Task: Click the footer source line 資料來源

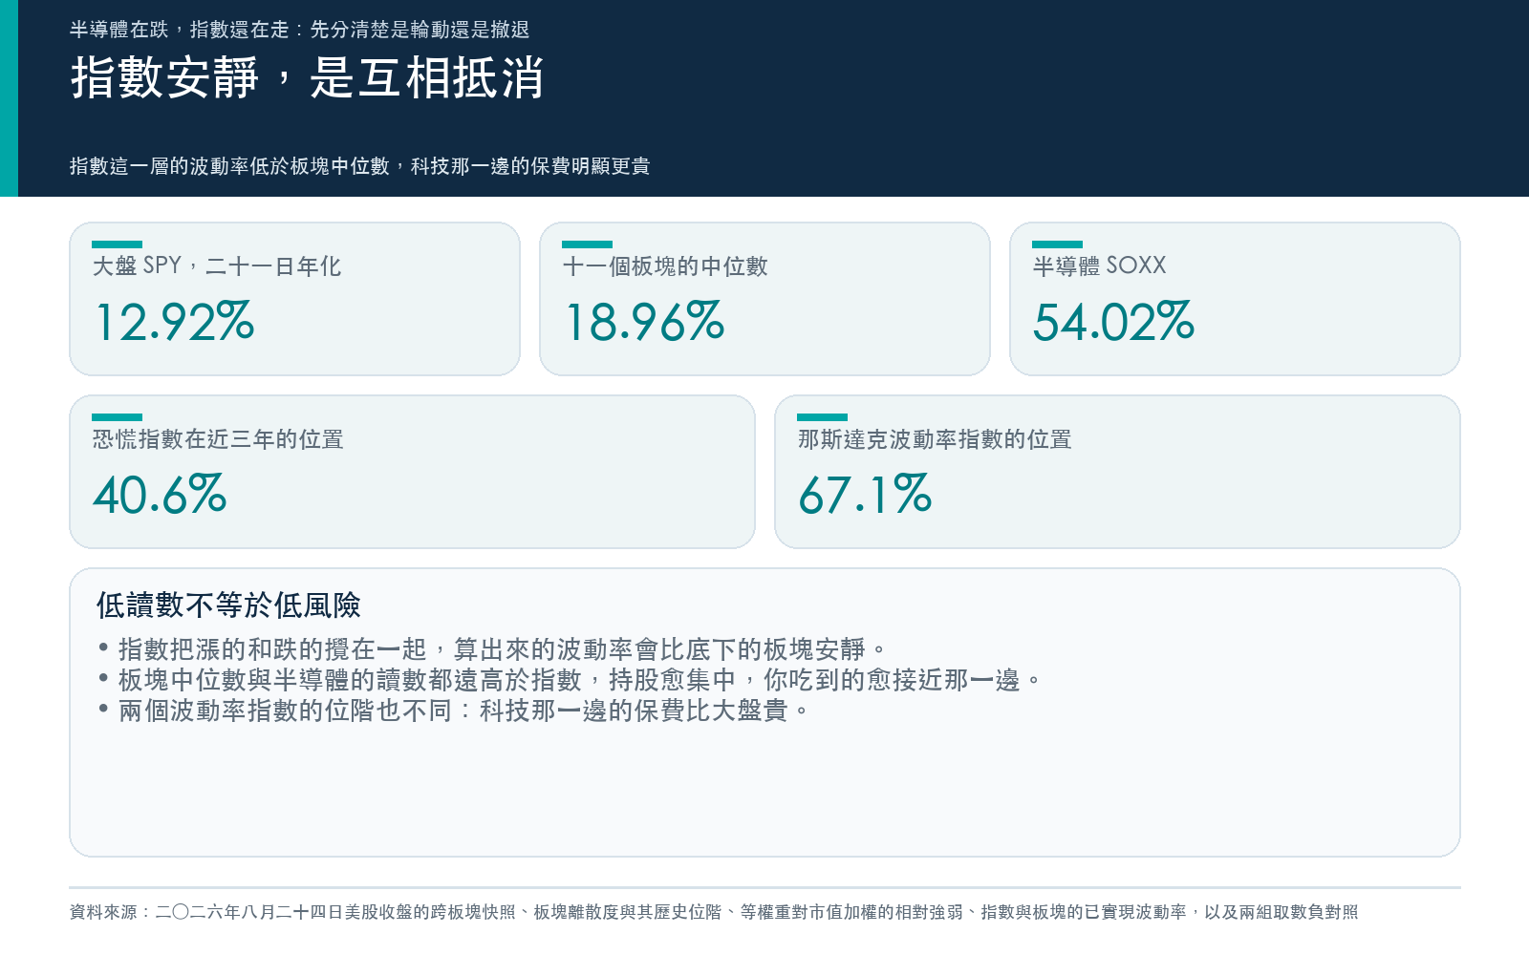Action: [x=714, y=912]
